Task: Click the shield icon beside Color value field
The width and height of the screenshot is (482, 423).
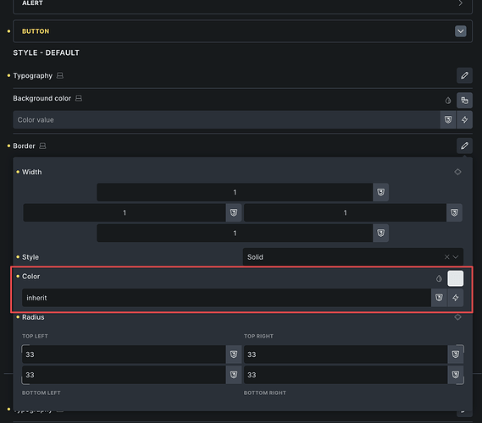Action: tap(448, 120)
